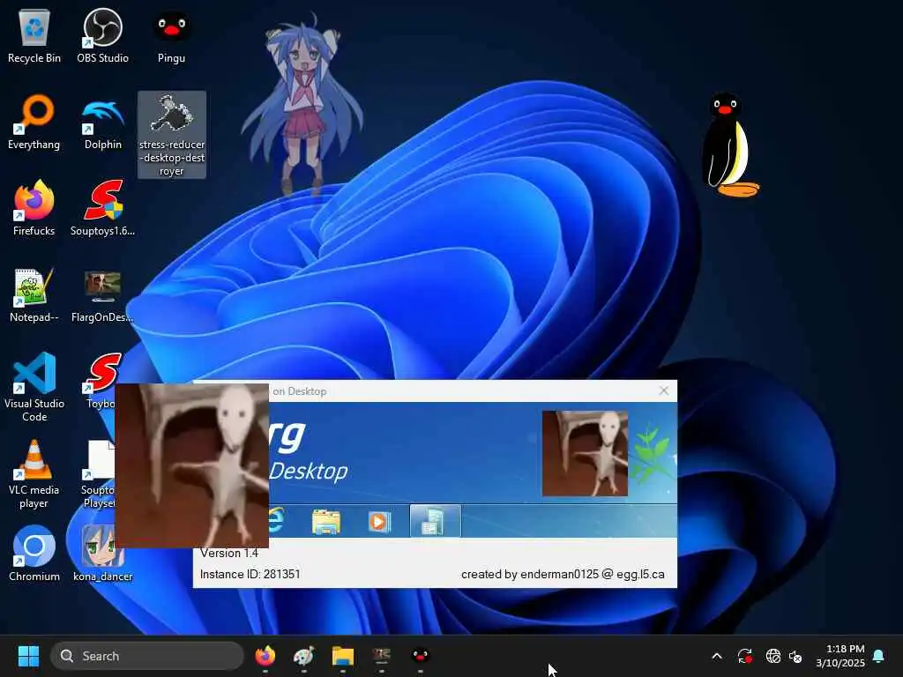903x677 pixels.
Task: Select the Souptoys1.6 installer icon
Action: pos(102,208)
